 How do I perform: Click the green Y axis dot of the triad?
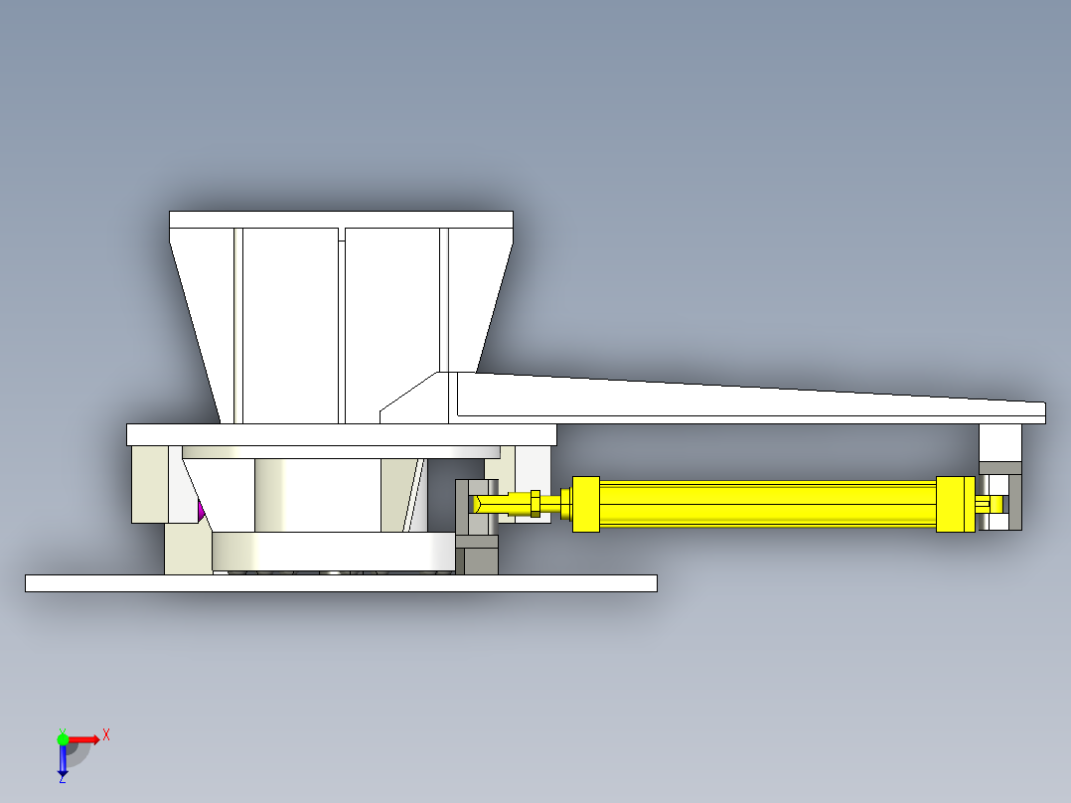pos(63,739)
